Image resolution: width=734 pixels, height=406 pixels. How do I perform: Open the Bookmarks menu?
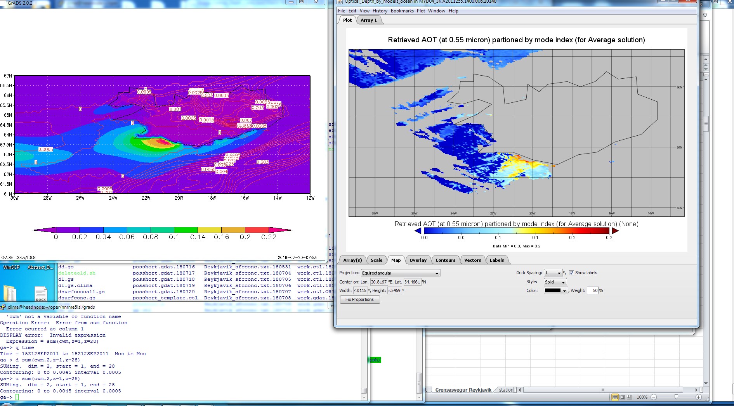[x=402, y=11]
